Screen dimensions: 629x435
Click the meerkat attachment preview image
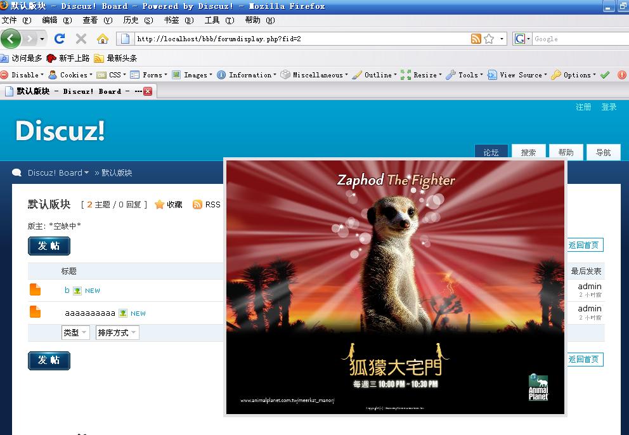click(x=395, y=287)
